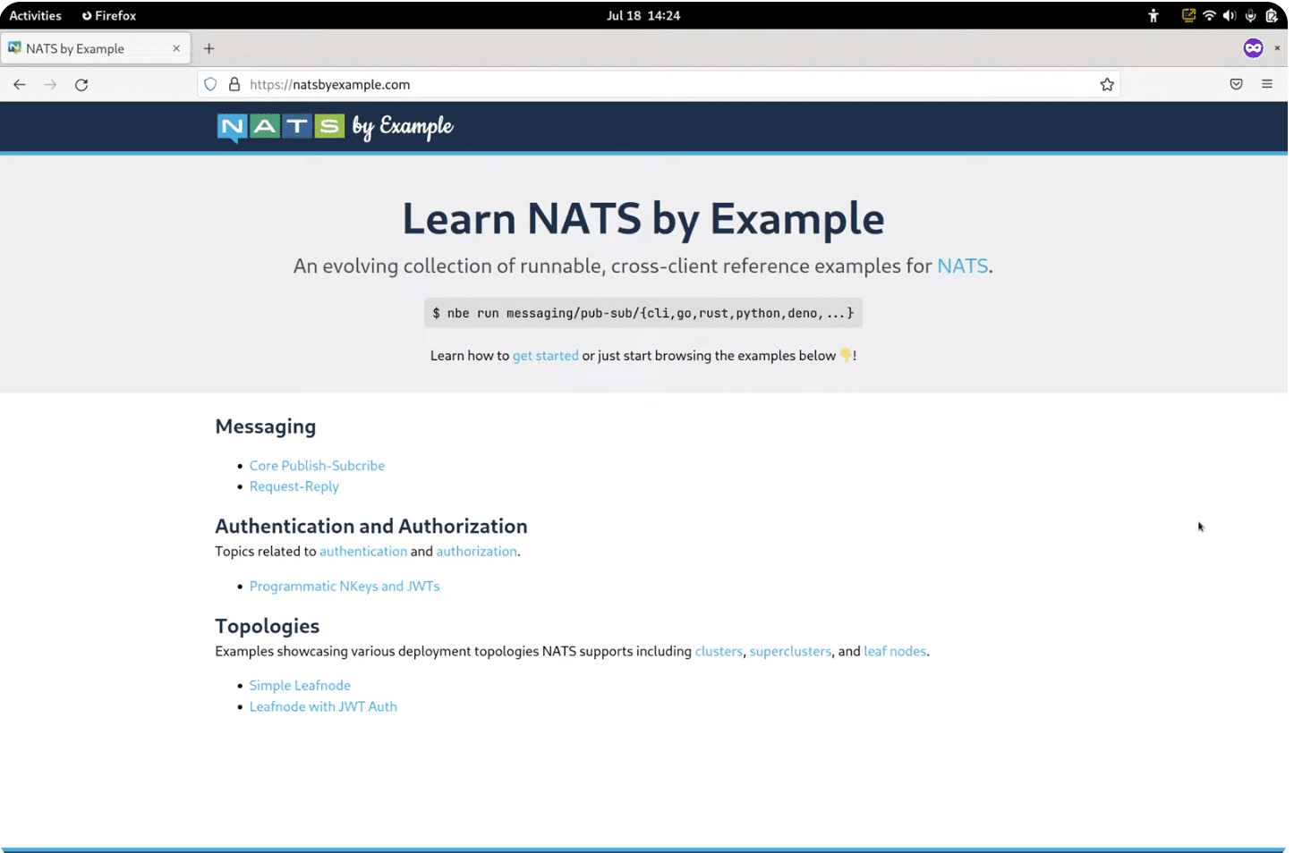View site security via the padlock icon
1294x853 pixels.
[x=234, y=84]
